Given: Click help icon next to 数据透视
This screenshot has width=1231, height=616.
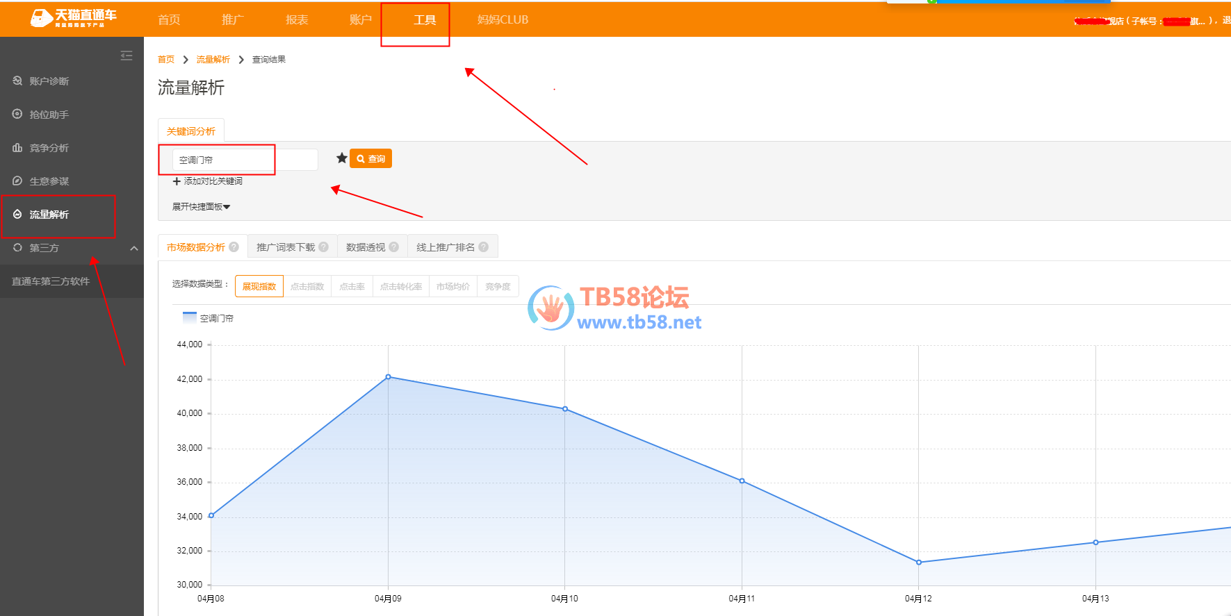Looking at the screenshot, I should (x=394, y=247).
